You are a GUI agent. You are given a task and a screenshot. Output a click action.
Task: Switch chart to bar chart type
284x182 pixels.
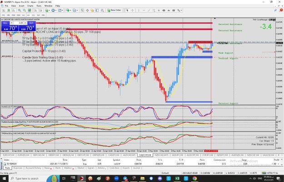[4, 10]
